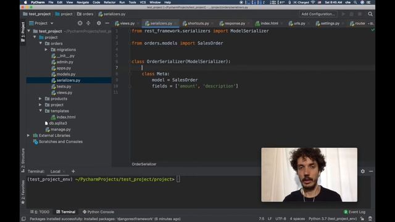Click the Debug icon in toolbar
The width and height of the screenshot is (395, 222).
tap(351, 14)
